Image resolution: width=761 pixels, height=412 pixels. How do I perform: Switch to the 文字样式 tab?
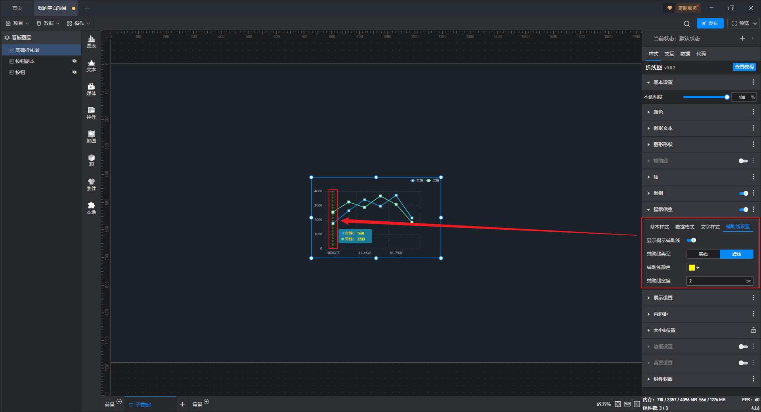[x=710, y=227]
